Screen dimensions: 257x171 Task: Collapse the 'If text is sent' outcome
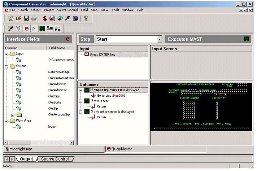81,101
